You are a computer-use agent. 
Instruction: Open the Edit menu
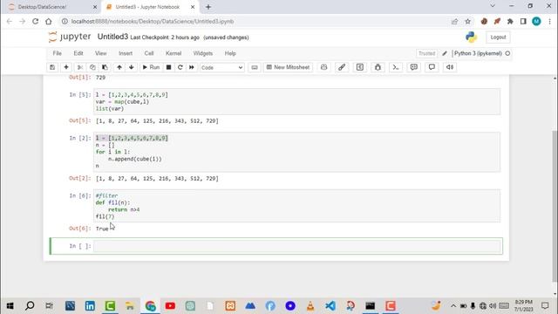pyautogui.click(x=78, y=53)
